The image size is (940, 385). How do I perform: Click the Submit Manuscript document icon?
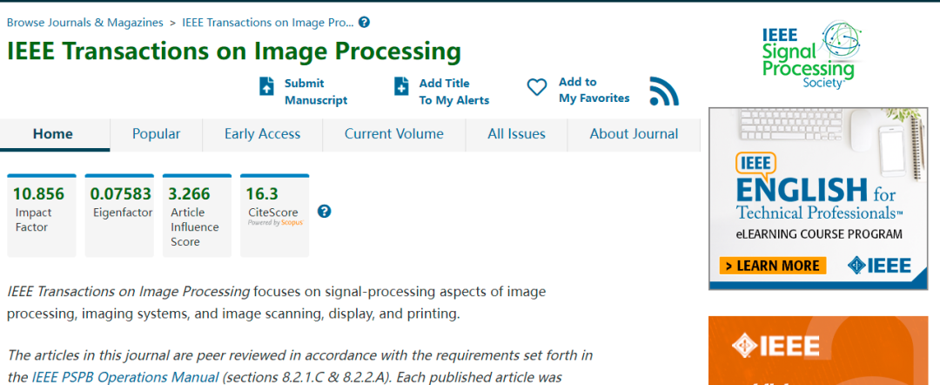coord(267,86)
